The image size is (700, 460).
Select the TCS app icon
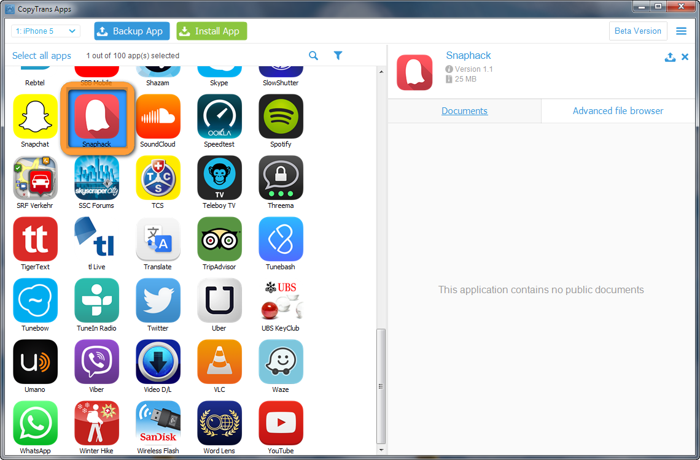(158, 178)
